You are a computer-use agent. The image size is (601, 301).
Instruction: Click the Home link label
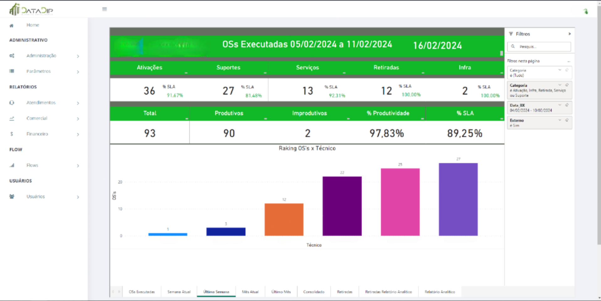(x=33, y=25)
